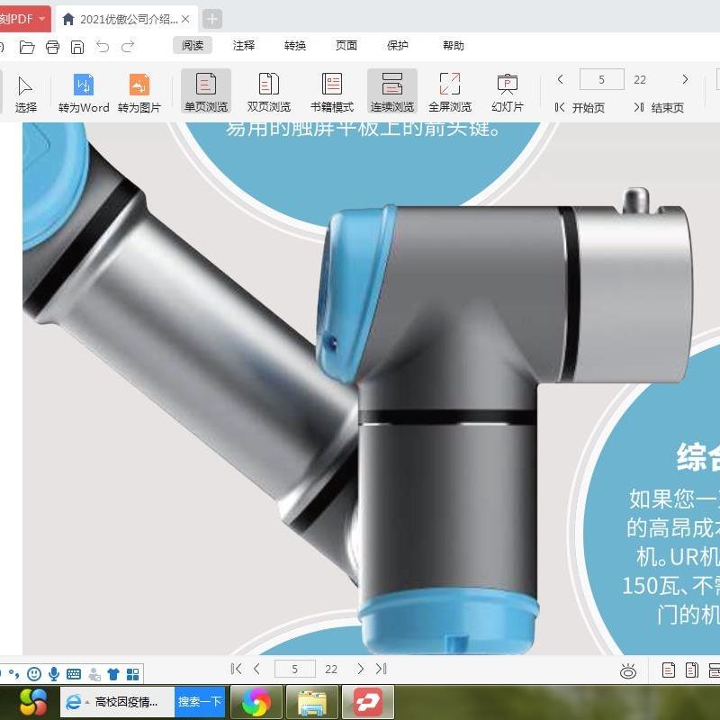Toggle input method punctuation mode
Screen dimensions: 720x720
(14, 673)
